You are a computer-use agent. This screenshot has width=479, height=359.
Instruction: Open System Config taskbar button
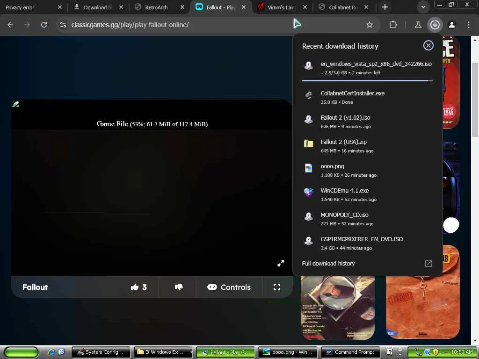101,352
